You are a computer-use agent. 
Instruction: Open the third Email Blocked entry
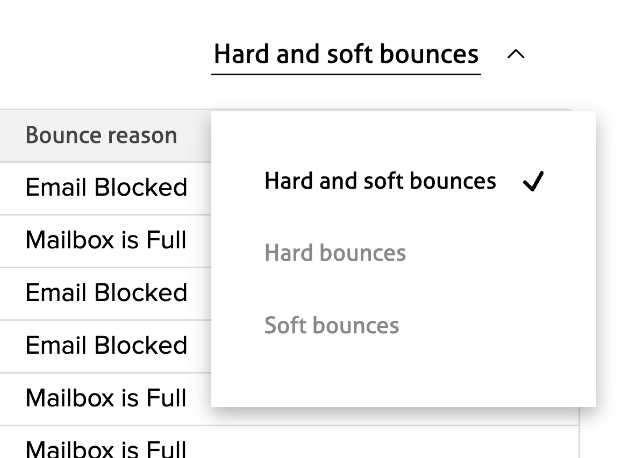tap(106, 345)
